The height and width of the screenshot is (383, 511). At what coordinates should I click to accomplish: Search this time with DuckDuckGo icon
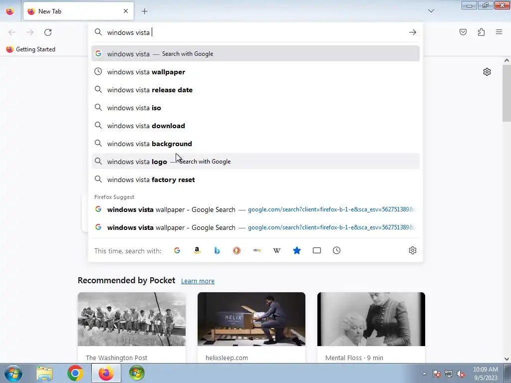pyautogui.click(x=237, y=250)
